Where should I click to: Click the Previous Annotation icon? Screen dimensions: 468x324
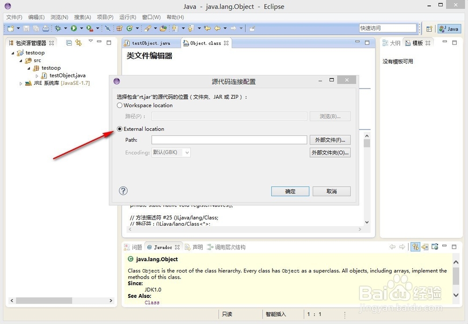pos(191,29)
